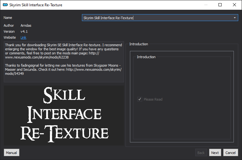Image resolution: width=242 pixels, height=160 pixels.
Task: Proceed with the Next button
Action: [x=215, y=152]
